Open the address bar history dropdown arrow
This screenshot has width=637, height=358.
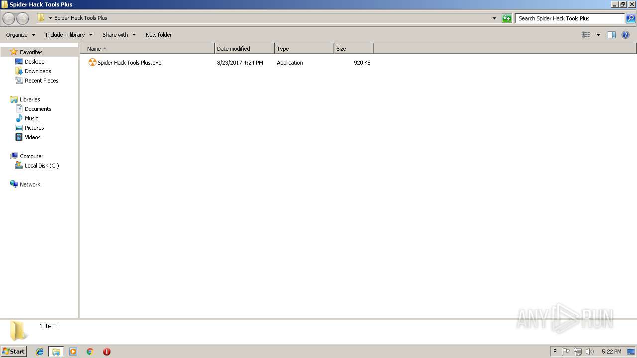(x=494, y=18)
